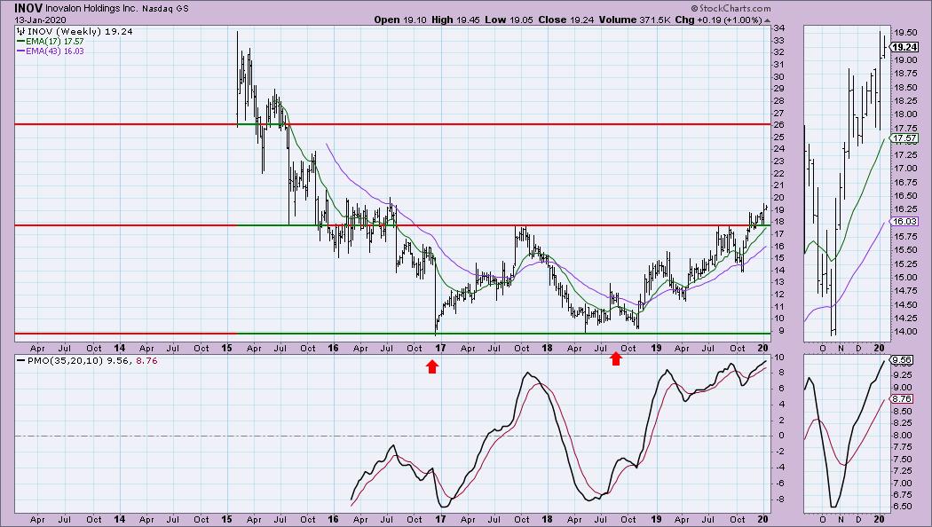Click year 18 on the bottom PMO time axis
This screenshot has width=932, height=527.
pyautogui.click(x=547, y=519)
